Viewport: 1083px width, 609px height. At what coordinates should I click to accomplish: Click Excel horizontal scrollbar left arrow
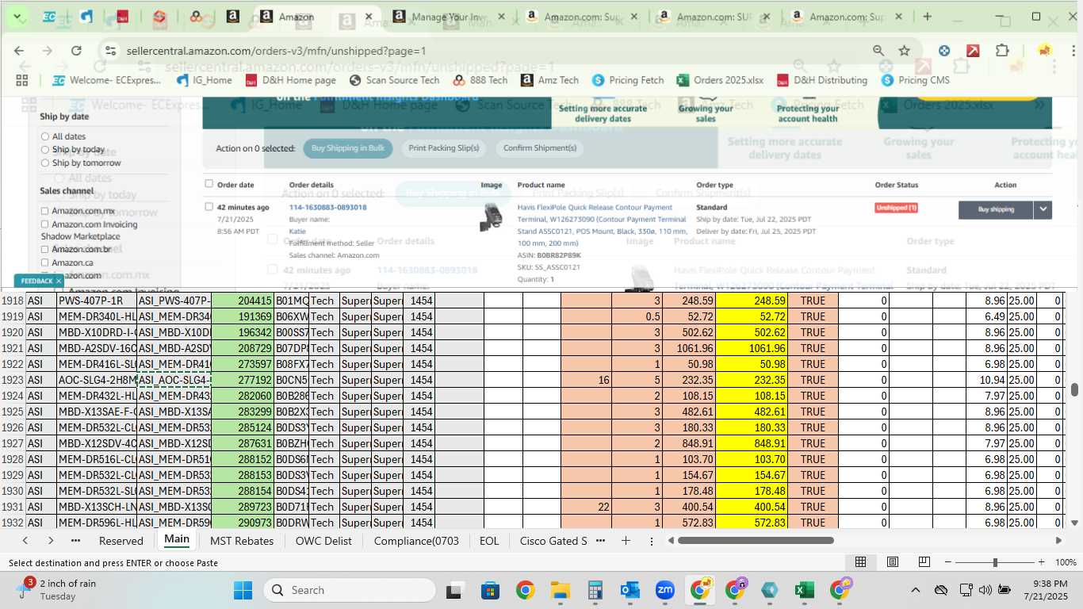[671, 541]
